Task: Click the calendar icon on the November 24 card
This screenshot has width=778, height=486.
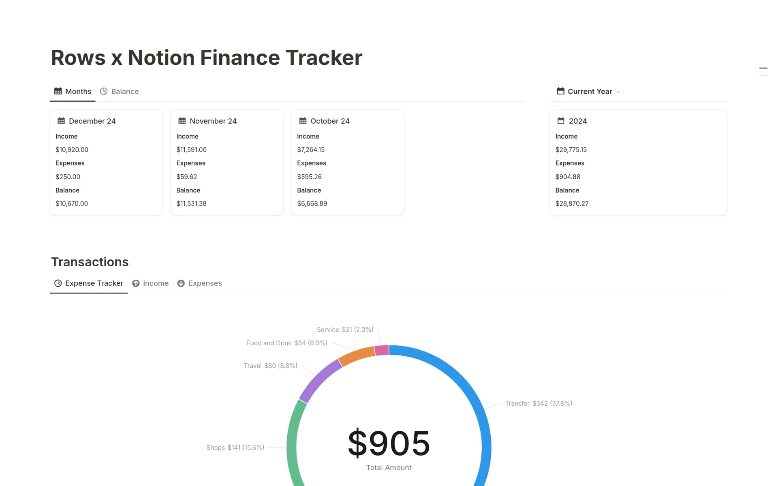Action: pos(182,120)
